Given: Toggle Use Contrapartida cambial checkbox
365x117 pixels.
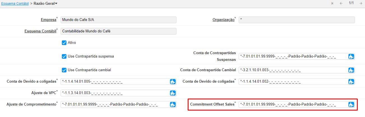Looking at the screenshot, I should [x=64, y=70].
